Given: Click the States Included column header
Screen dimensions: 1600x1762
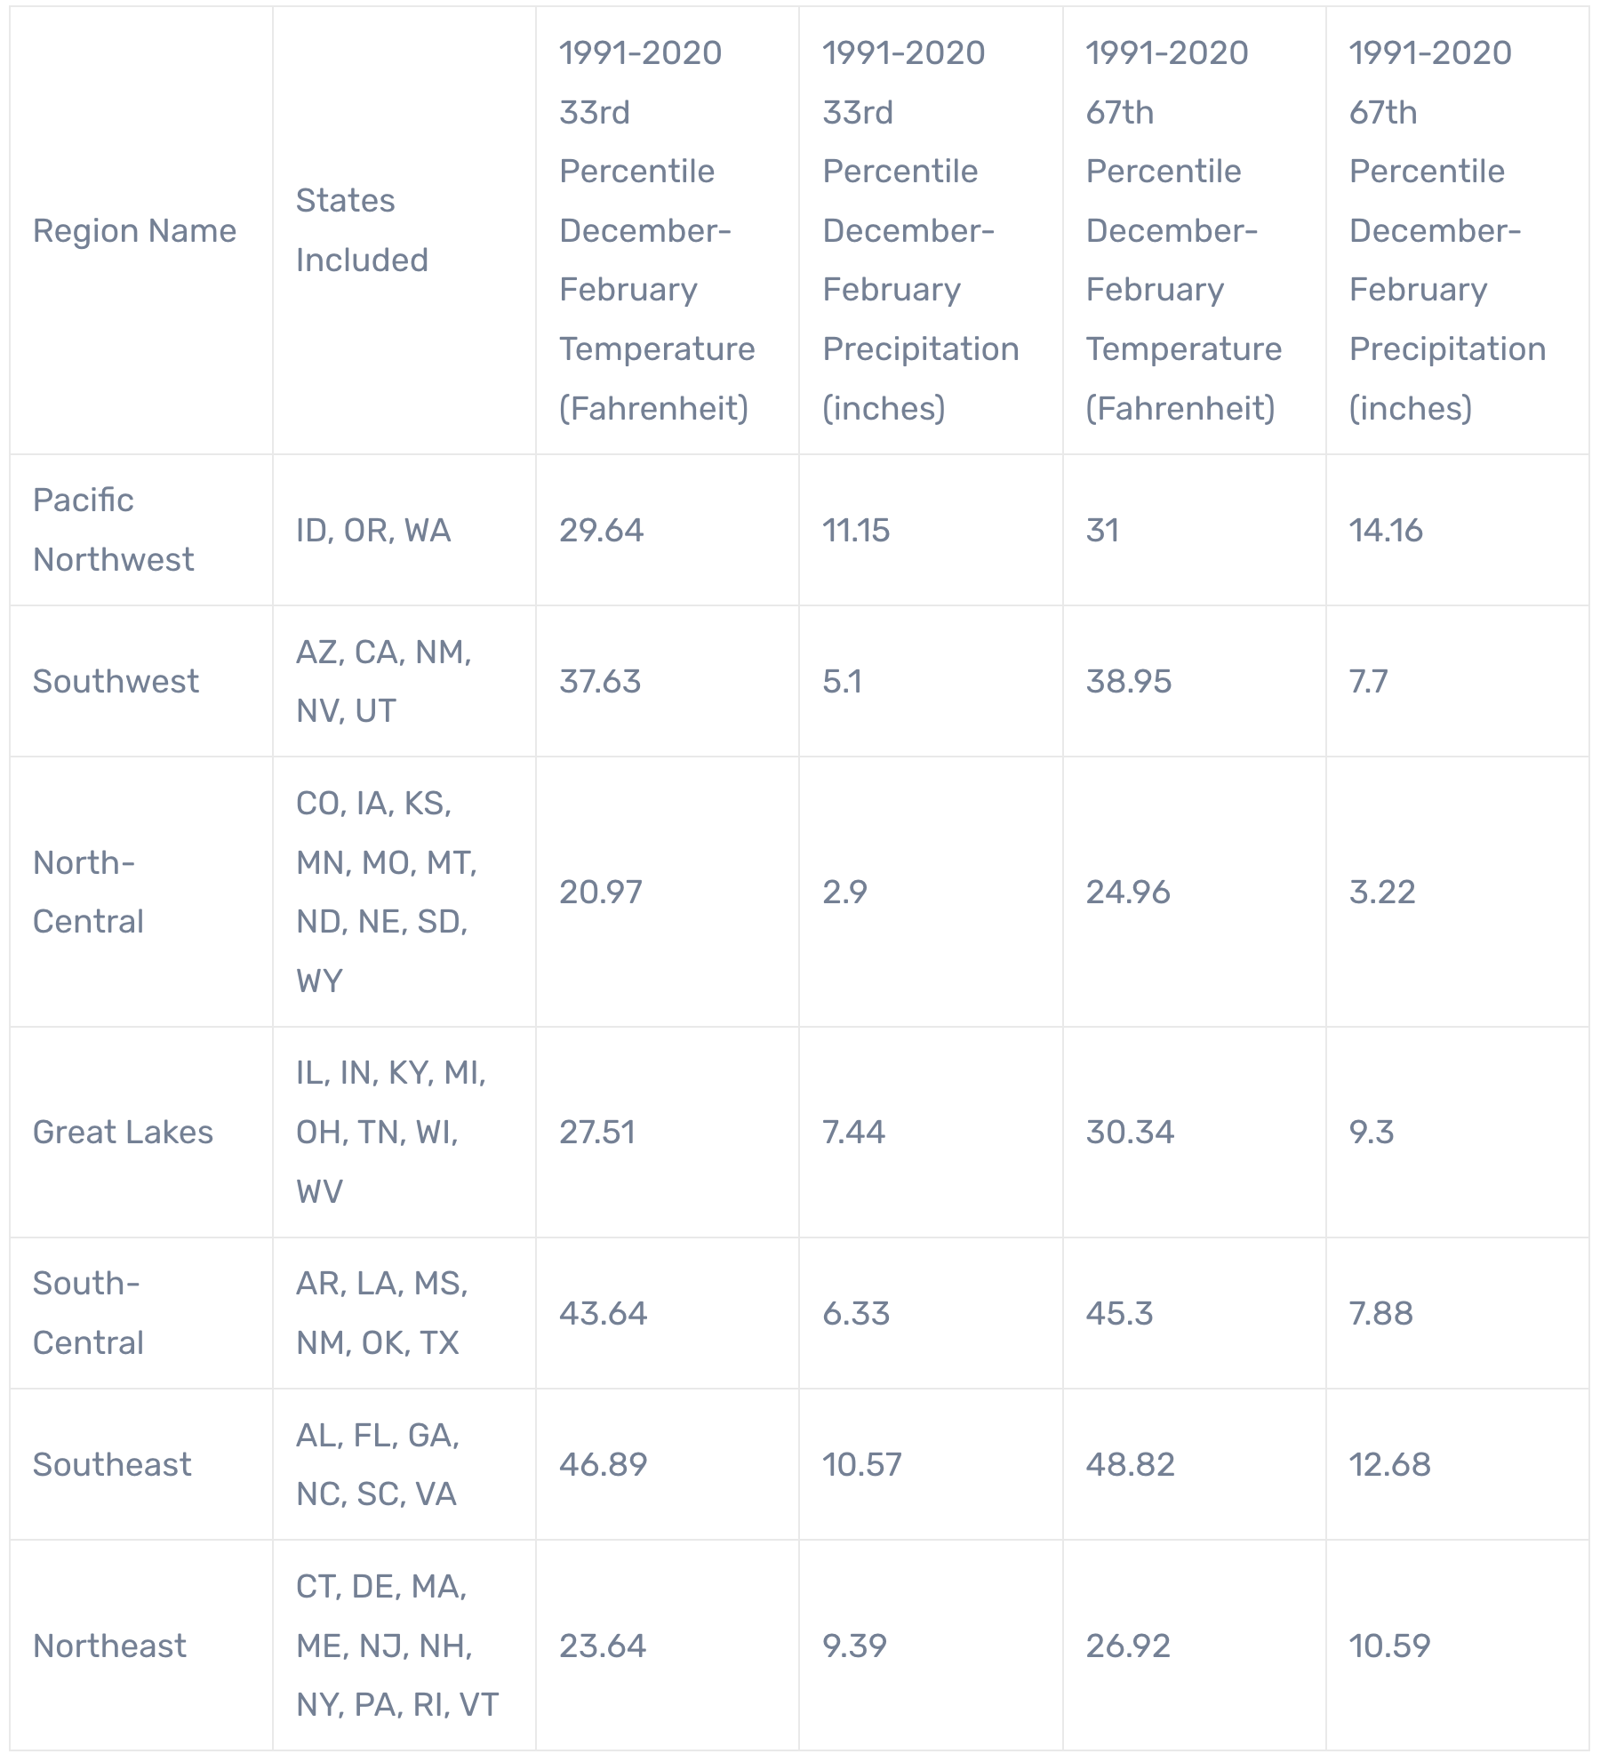Looking at the screenshot, I should [x=362, y=230].
